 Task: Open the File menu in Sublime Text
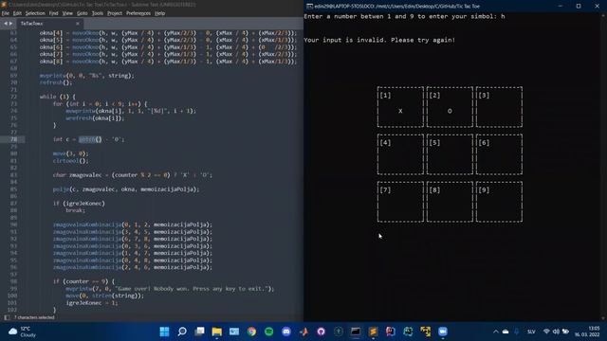6,13
